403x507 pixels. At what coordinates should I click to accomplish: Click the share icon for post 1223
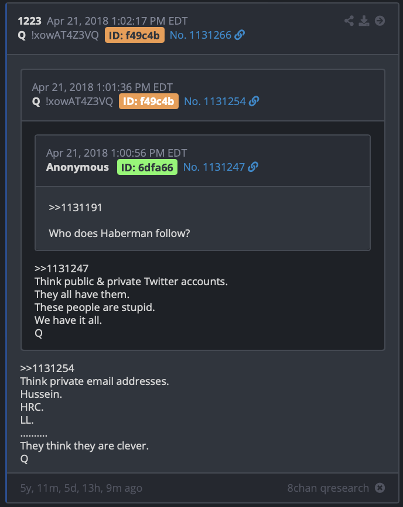tap(349, 21)
